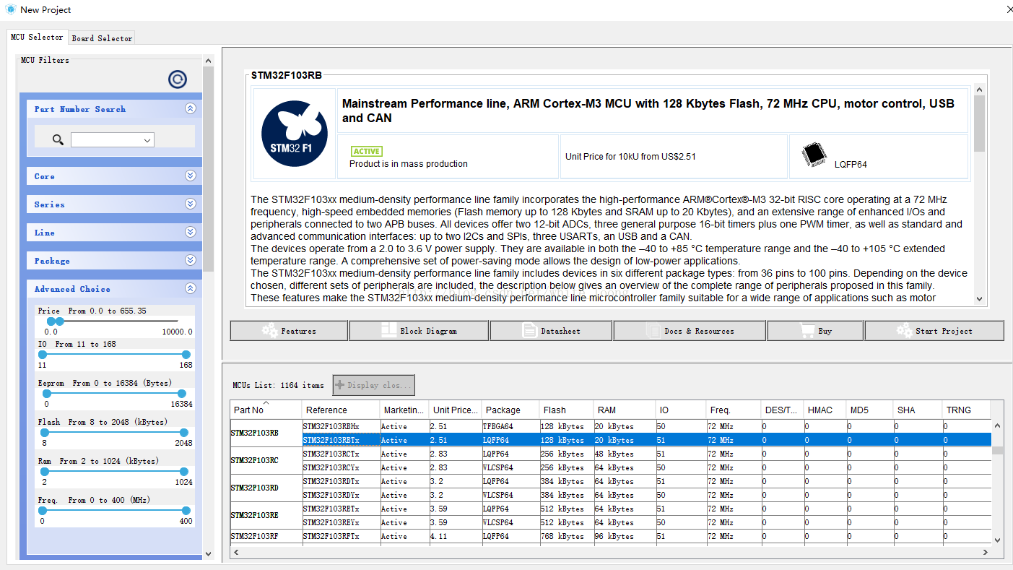Open the Features view
Image resolution: width=1013 pixels, height=570 pixels.
point(289,331)
